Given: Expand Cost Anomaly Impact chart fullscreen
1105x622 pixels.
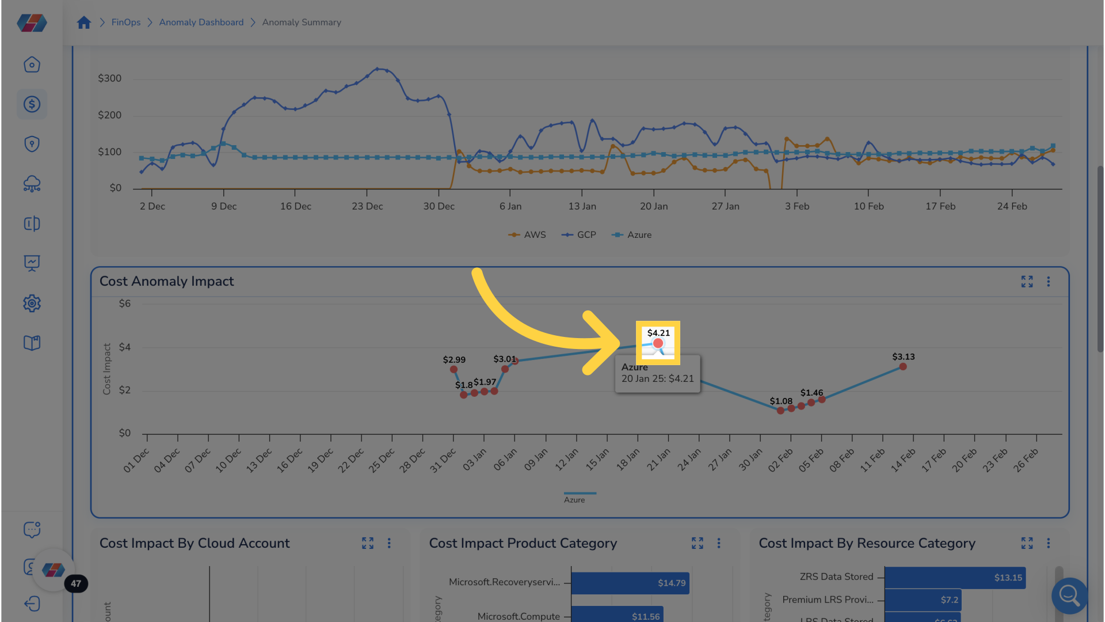Looking at the screenshot, I should click(x=1027, y=282).
